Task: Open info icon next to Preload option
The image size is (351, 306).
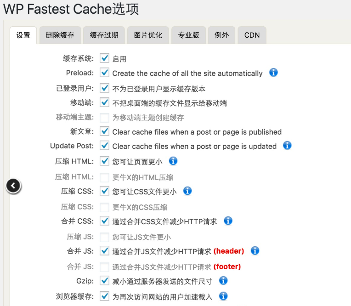Action: click(273, 73)
